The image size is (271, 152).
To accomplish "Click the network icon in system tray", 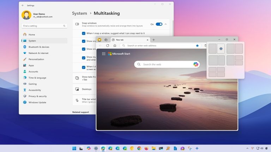I will [258, 148].
